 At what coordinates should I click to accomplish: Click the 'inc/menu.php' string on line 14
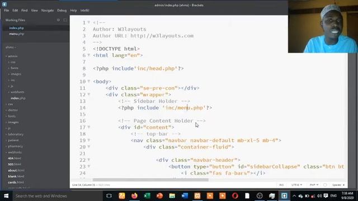click(x=184, y=108)
